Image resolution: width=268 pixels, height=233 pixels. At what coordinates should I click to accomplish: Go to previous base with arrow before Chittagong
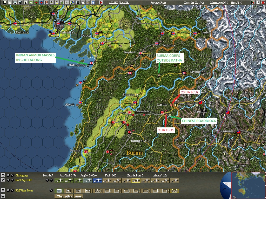tap(8, 175)
